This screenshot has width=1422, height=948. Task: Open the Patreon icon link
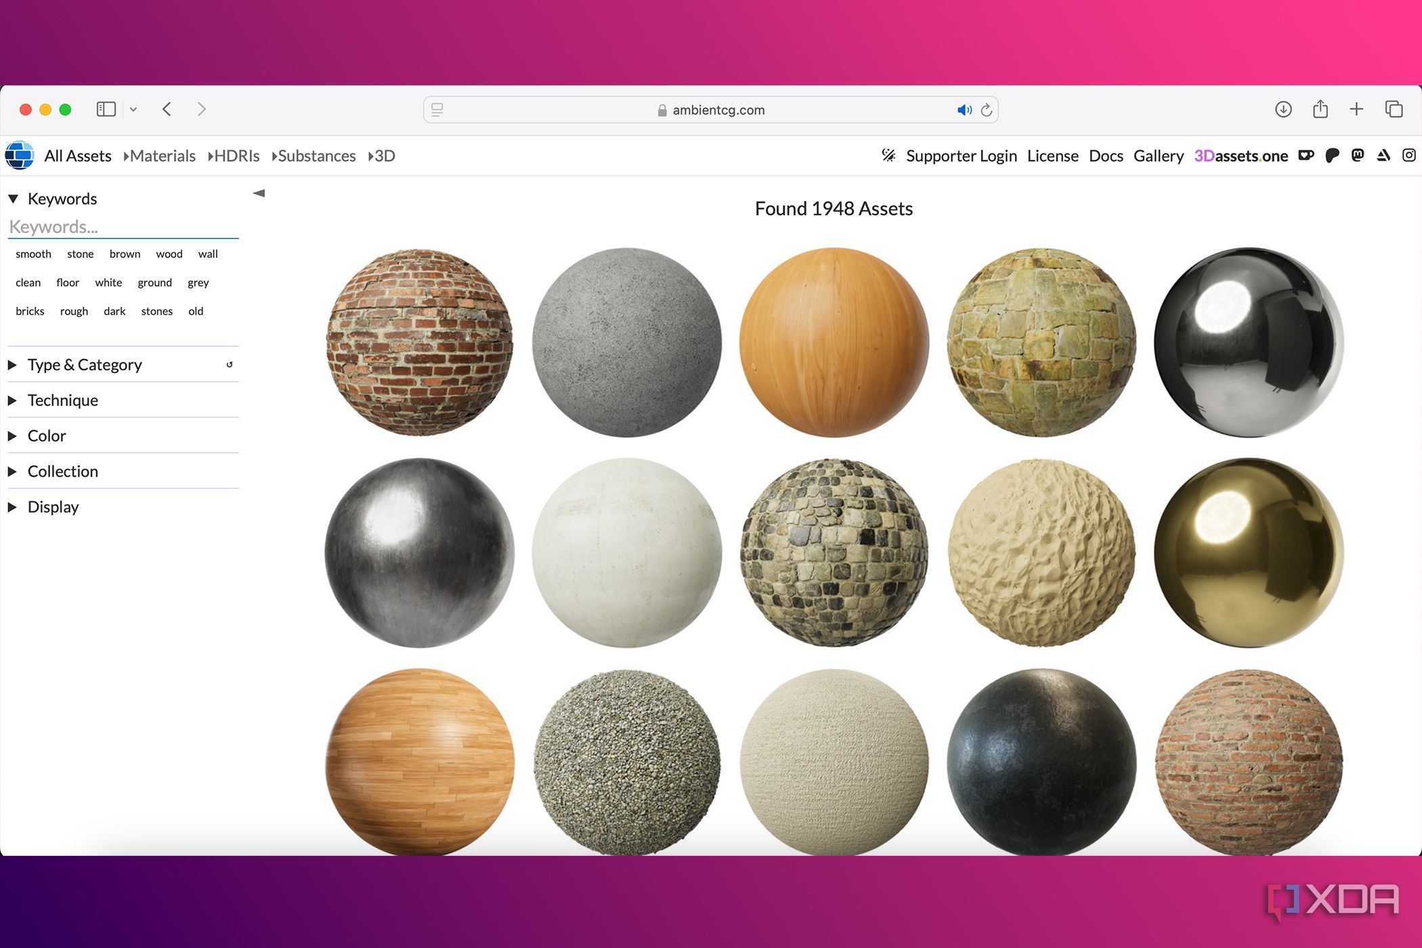1332,156
